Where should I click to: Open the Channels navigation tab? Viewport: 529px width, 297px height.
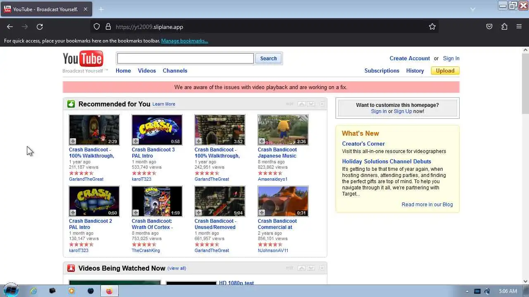[x=175, y=71]
